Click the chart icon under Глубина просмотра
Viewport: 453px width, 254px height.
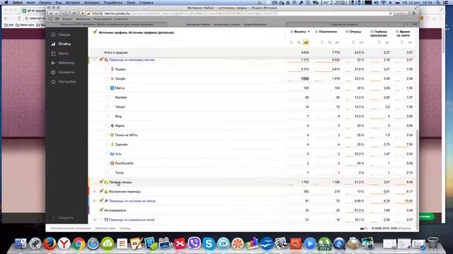pos(387,42)
